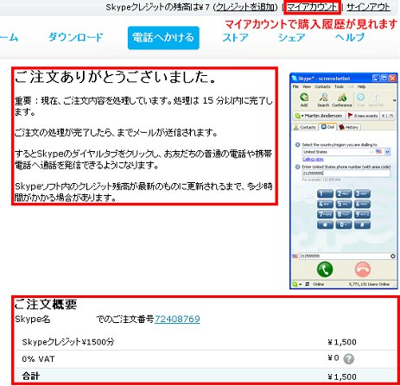The height and width of the screenshot is (386, 400).
Task: Open the ヘルプ navigation item
Action: pyautogui.click(x=350, y=37)
